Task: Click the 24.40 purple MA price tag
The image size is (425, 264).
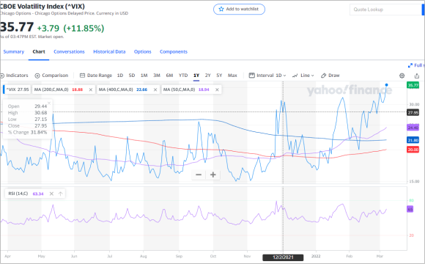Action: coord(413,128)
